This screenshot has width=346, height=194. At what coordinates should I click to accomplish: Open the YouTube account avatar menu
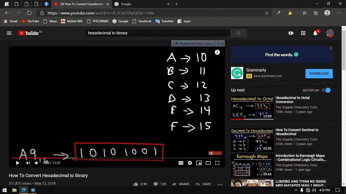[x=330, y=33]
